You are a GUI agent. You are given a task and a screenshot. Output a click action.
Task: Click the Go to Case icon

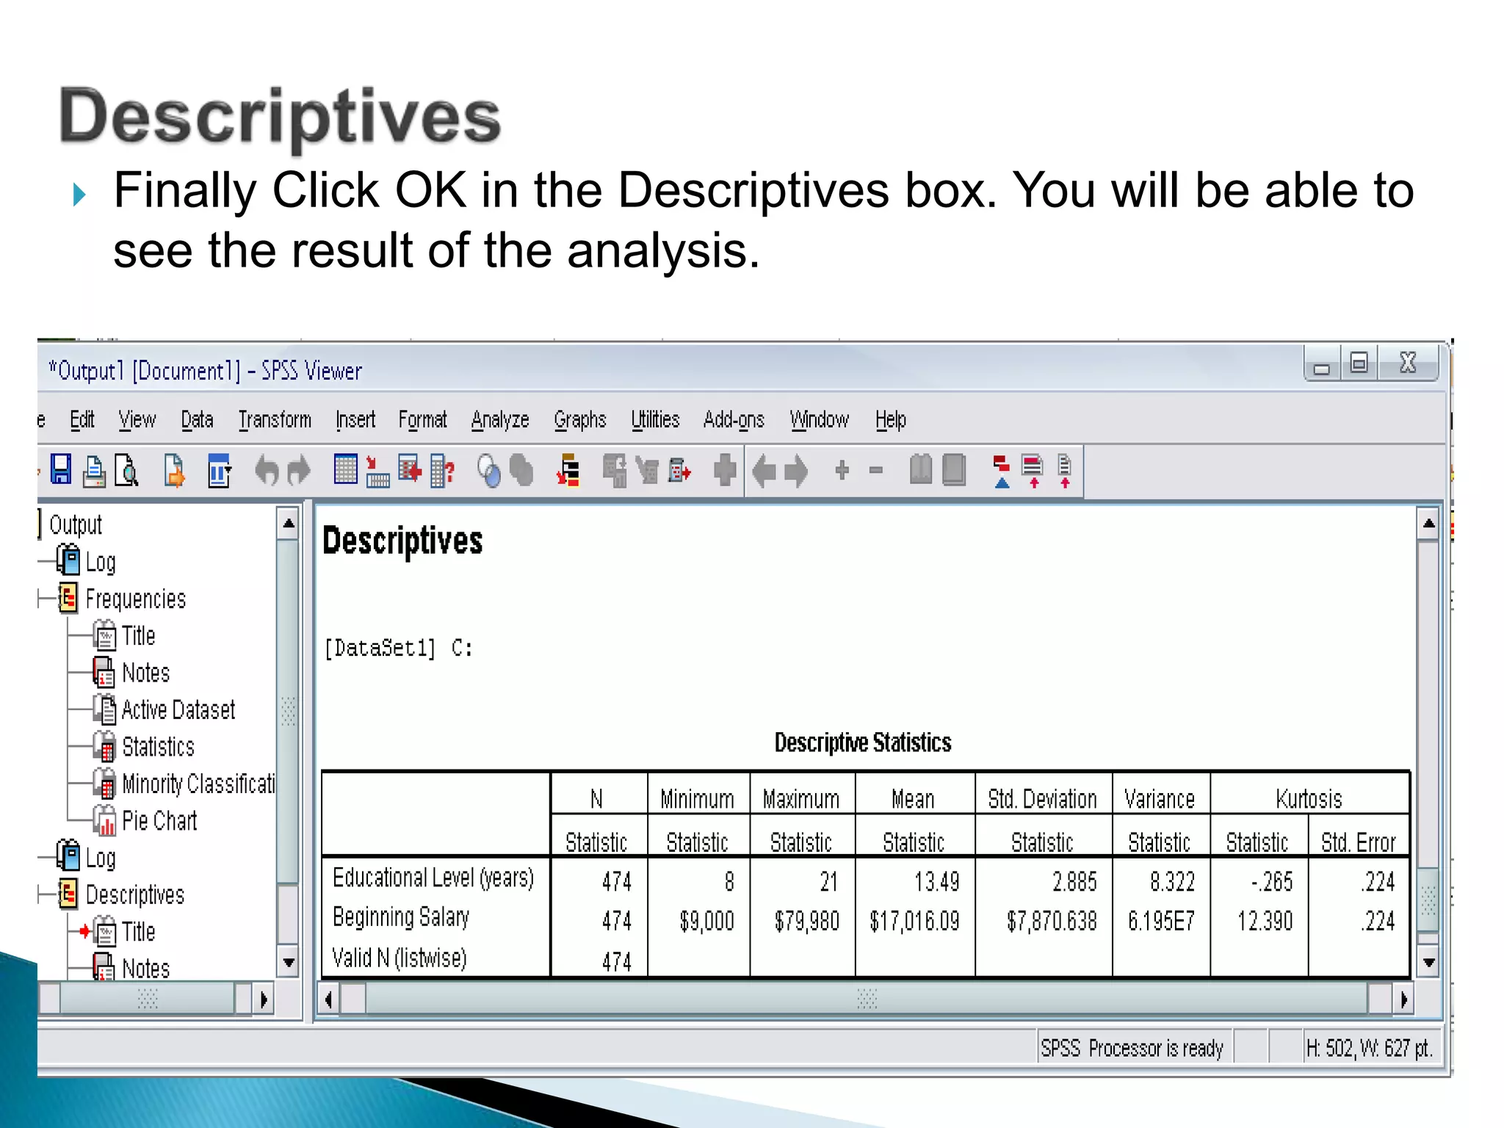pyautogui.click(x=377, y=471)
